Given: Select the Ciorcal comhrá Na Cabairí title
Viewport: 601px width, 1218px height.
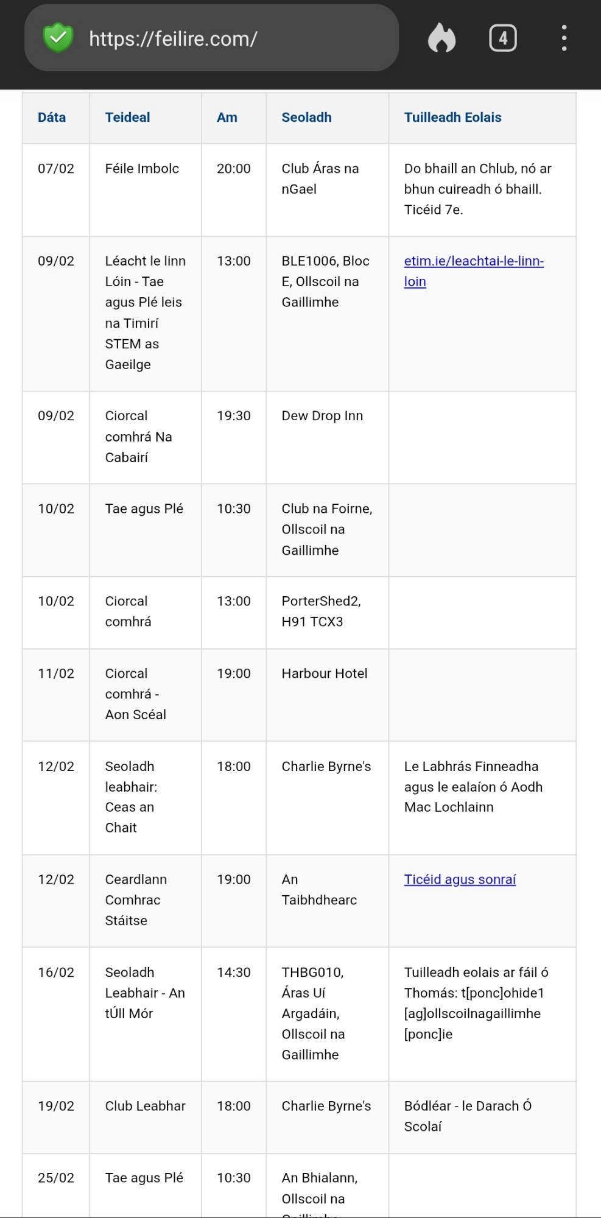Looking at the screenshot, I should click(138, 437).
